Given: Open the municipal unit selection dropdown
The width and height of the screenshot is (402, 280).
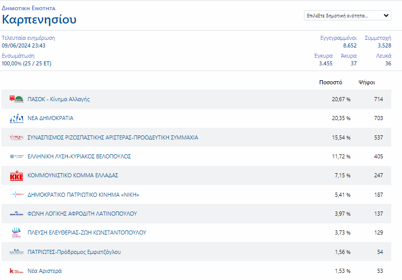Looking at the screenshot, I should pyautogui.click(x=347, y=15).
